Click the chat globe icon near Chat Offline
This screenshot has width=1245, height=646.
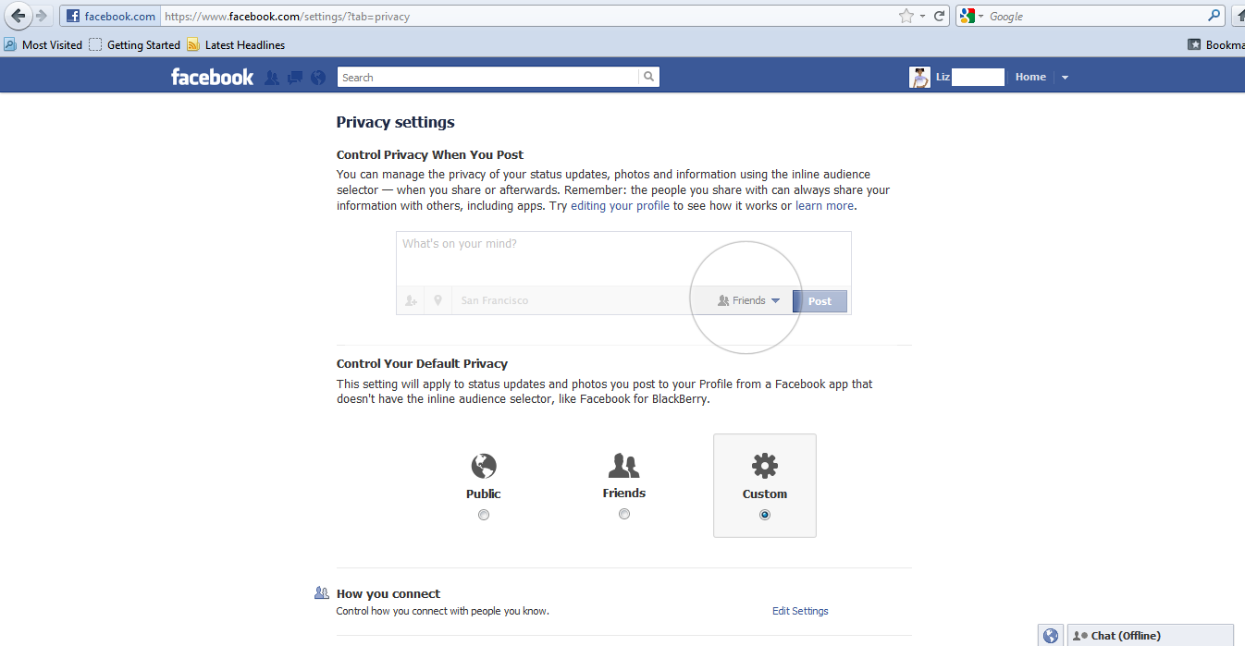point(1050,635)
